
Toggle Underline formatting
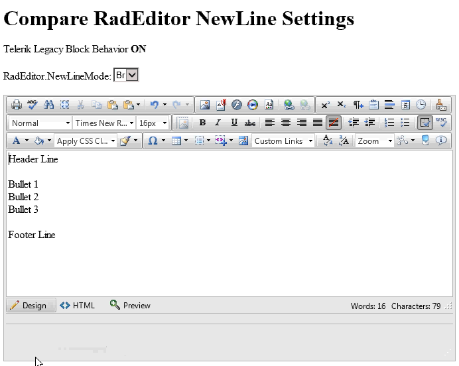pyautogui.click(x=234, y=123)
